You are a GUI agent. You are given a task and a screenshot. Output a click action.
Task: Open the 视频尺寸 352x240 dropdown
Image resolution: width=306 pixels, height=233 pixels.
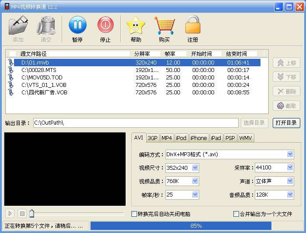pyautogui.click(x=195, y=168)
